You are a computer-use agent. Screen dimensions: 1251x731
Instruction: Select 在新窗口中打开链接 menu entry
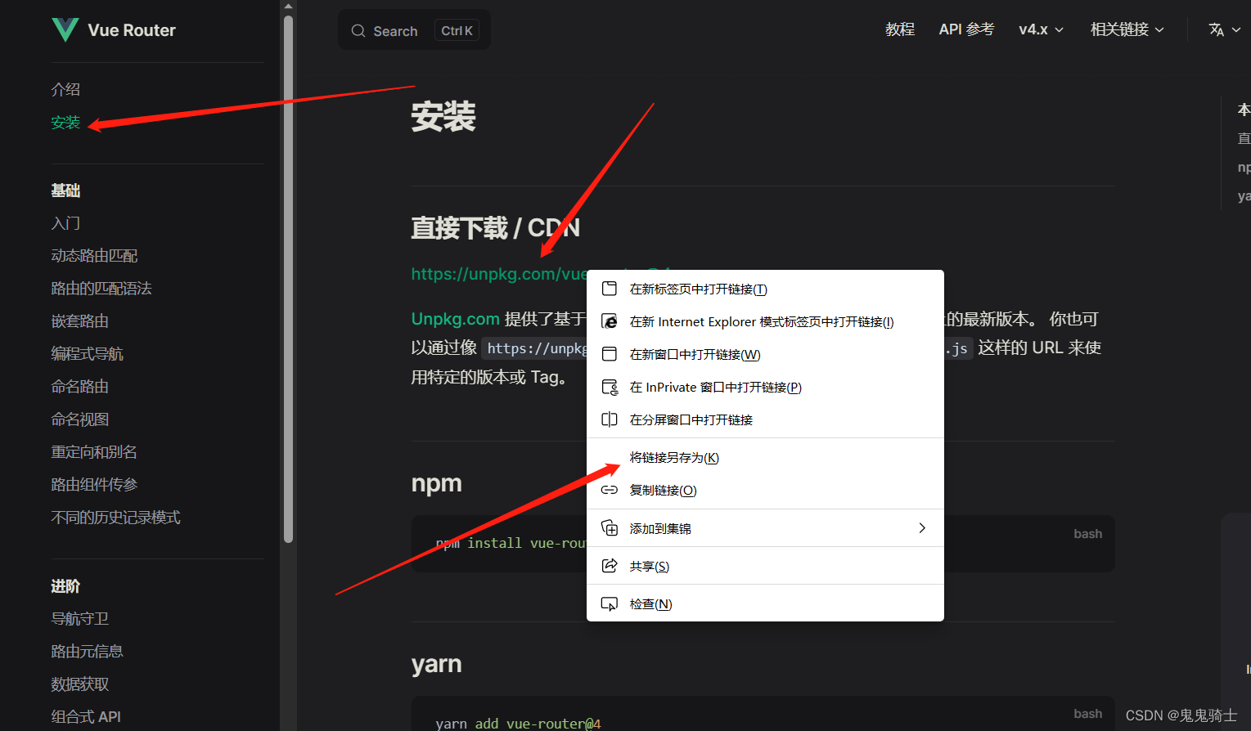pos(765,354)
